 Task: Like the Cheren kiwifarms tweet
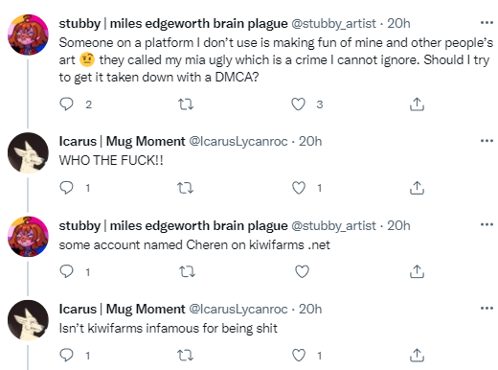(x=302, y=271)
